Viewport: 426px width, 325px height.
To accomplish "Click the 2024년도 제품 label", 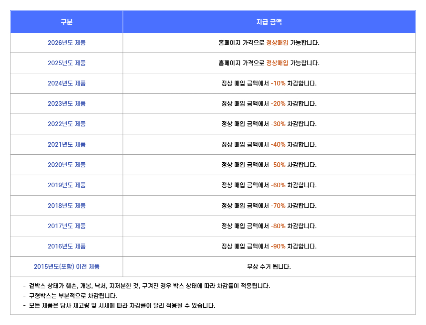I will coord(67,83).
